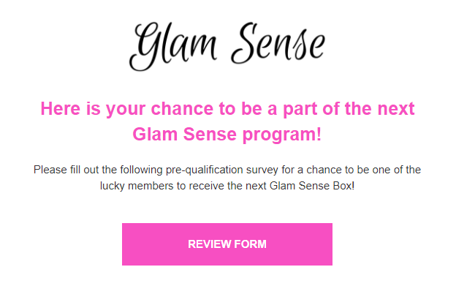Click 'to receive the next' paragraph text
This screenshot has width=456, height=286.
point(221,186)
